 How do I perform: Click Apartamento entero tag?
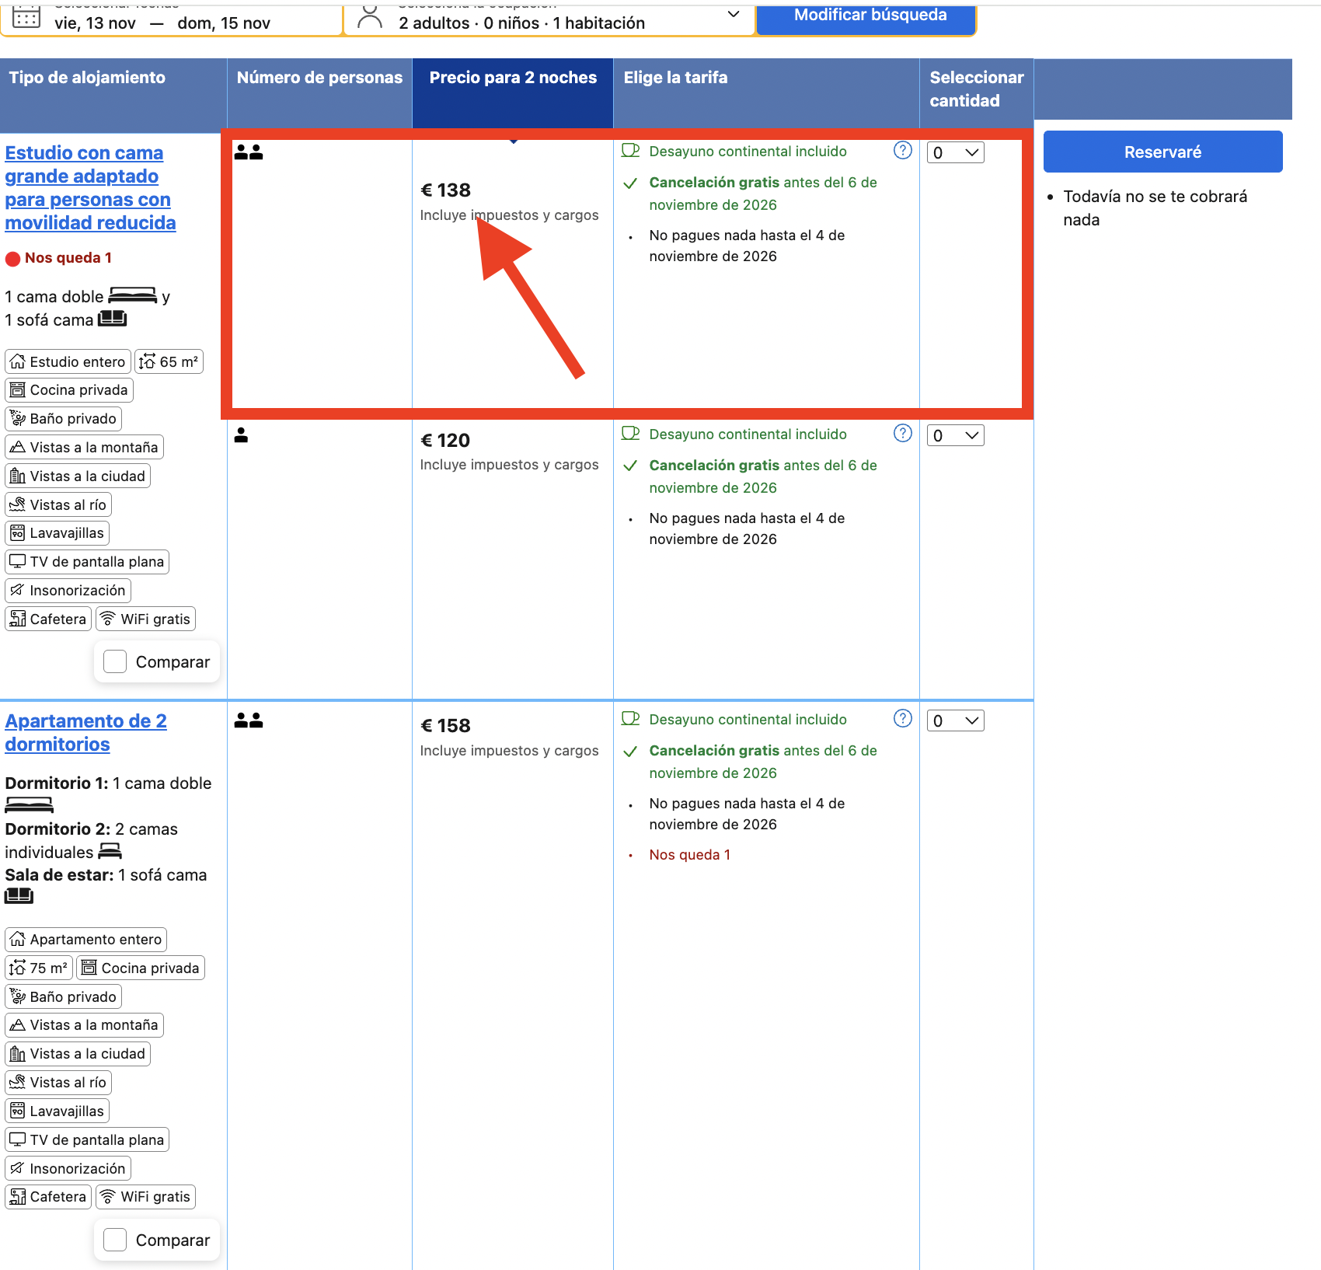pos(86,939)
